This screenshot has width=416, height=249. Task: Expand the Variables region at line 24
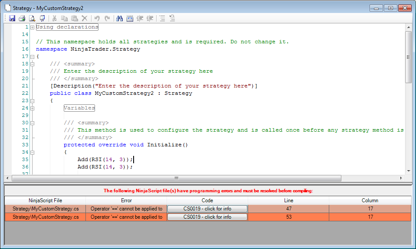[33, 108]
